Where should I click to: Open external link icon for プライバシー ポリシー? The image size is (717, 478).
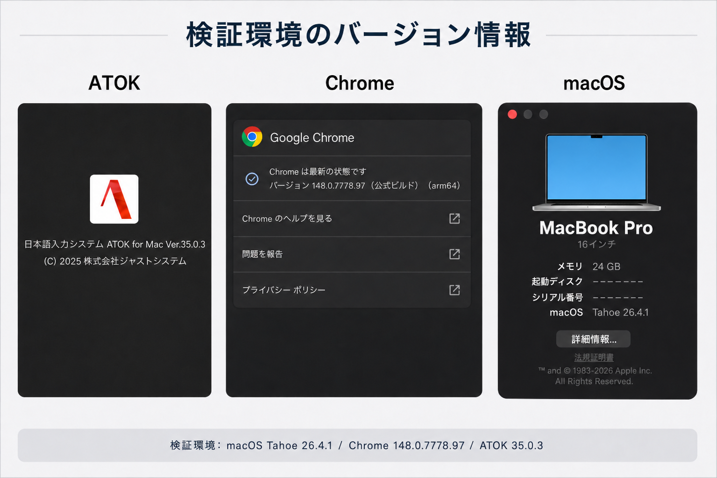click(x=454, y=290)
